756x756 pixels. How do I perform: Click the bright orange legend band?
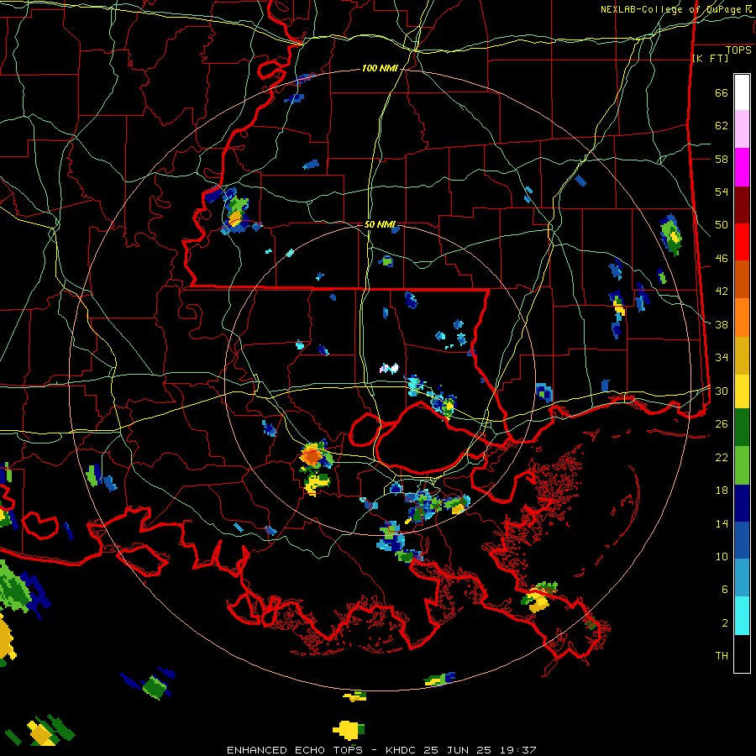742,318
